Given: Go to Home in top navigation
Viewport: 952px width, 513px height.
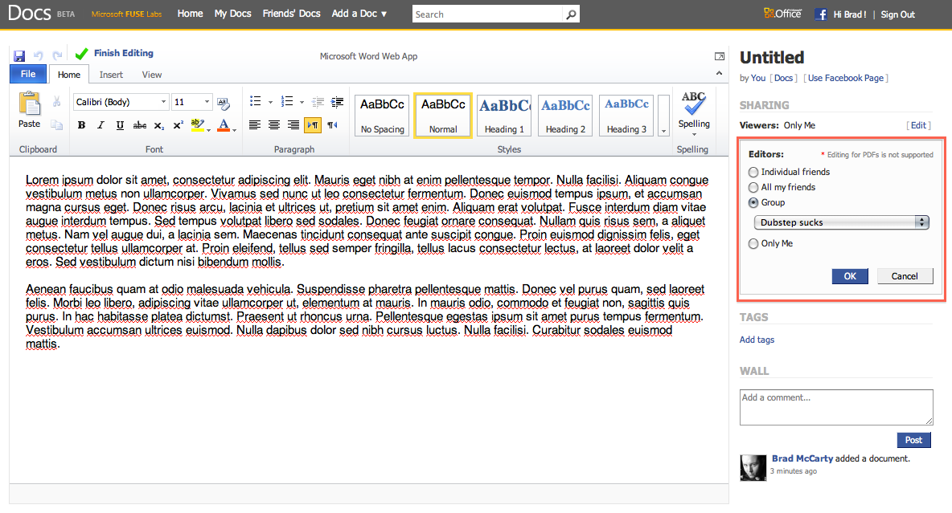Looking at the screenshot, I should pos(190,14).
